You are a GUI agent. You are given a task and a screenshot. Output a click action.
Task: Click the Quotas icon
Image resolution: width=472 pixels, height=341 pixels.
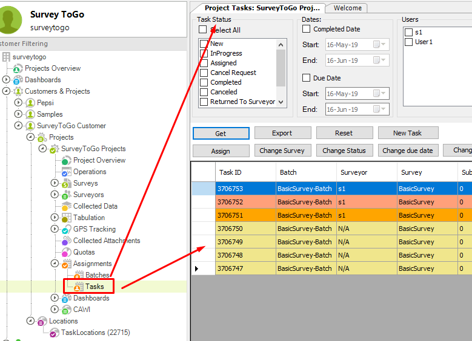click(66, 252)
